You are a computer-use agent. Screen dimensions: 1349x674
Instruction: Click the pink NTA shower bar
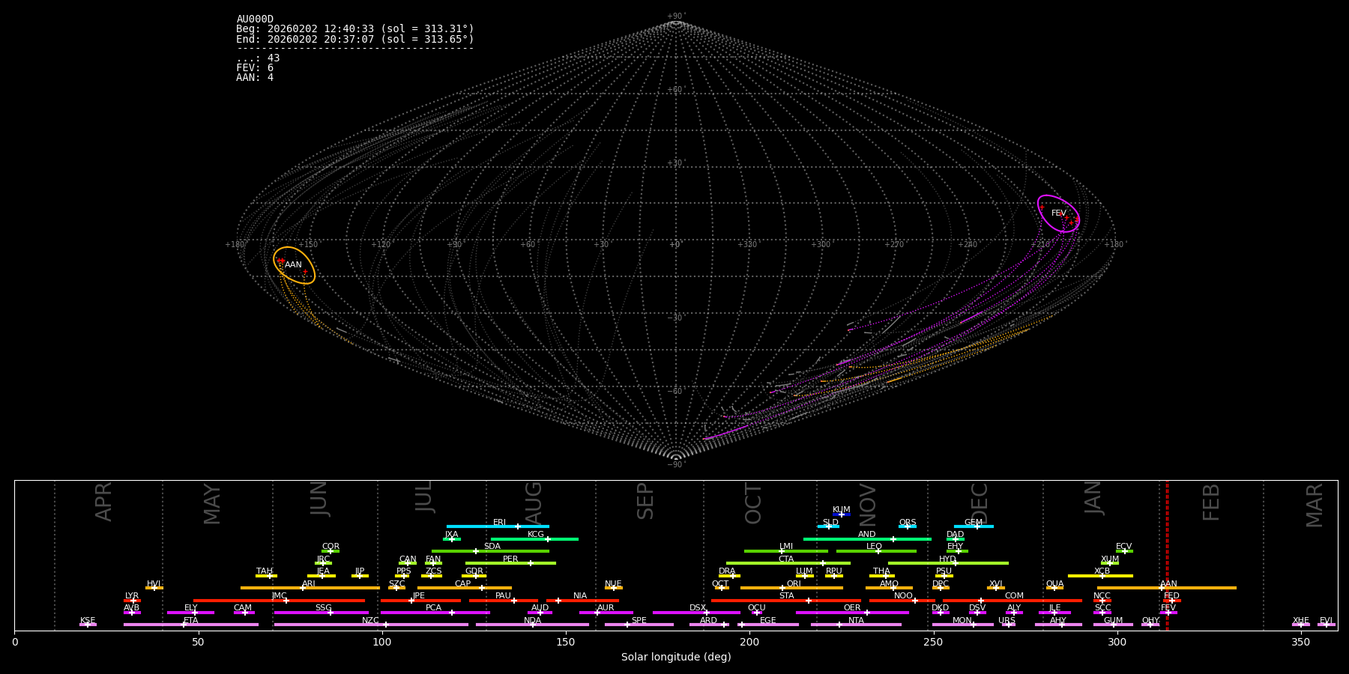pyautogui.click(x=856, y=625)
